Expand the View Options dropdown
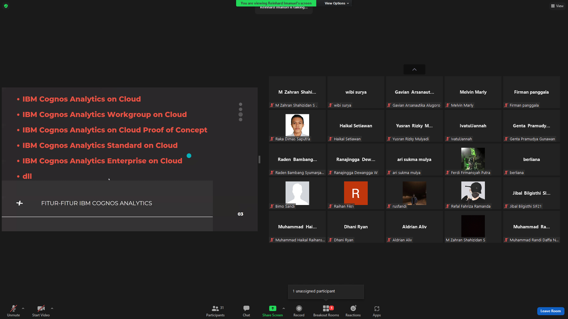568x319 pixels. point(337,3)
